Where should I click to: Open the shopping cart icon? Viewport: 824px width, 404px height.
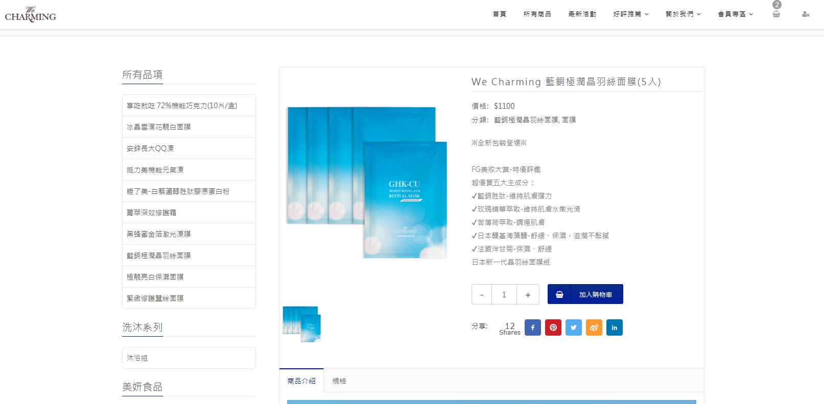pyautogui.click(x=776, y=14)
